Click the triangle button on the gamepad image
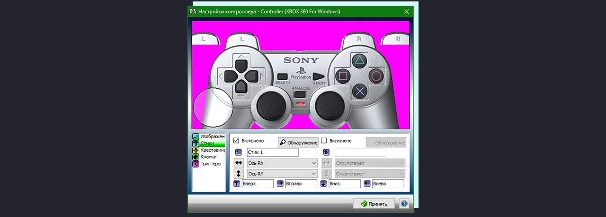The width and height of the screenshot is (606, 217). [x=360, y=60]
